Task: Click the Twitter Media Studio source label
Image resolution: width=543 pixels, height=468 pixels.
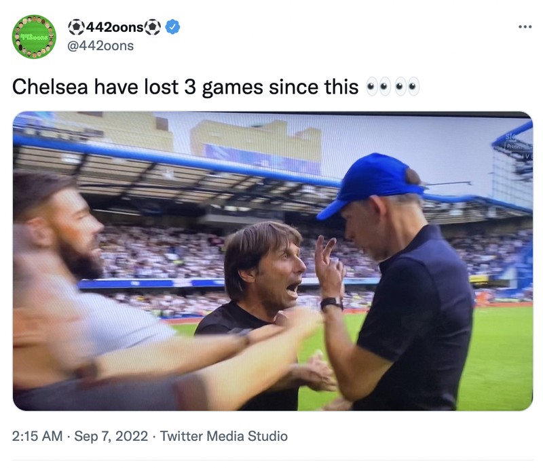Action: pyautogui.click(x=222, y=434)
